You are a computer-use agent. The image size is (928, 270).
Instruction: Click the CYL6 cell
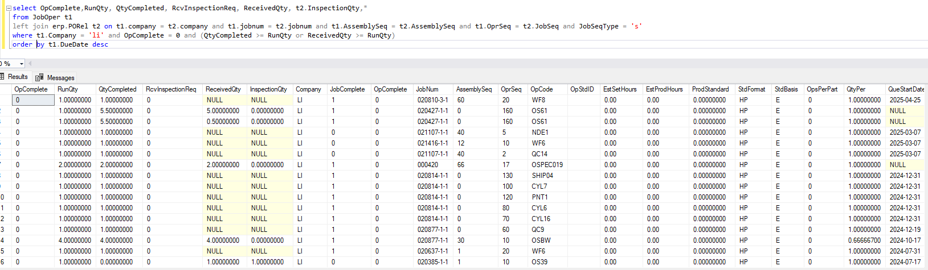coord(547,208)
